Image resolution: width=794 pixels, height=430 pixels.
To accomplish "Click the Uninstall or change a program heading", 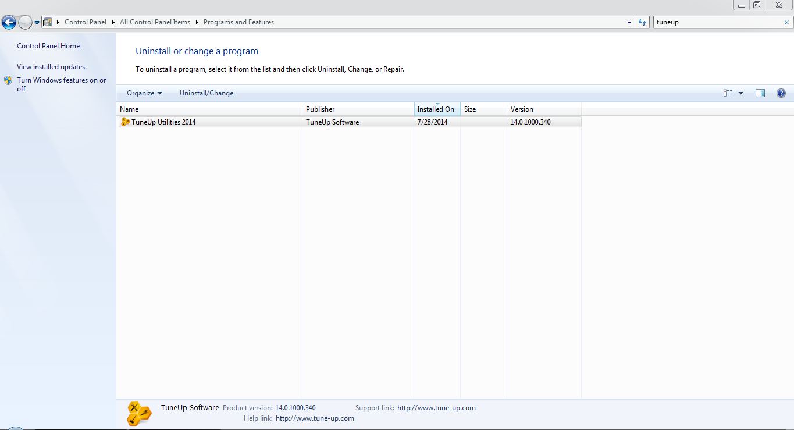I will point(197,51).
